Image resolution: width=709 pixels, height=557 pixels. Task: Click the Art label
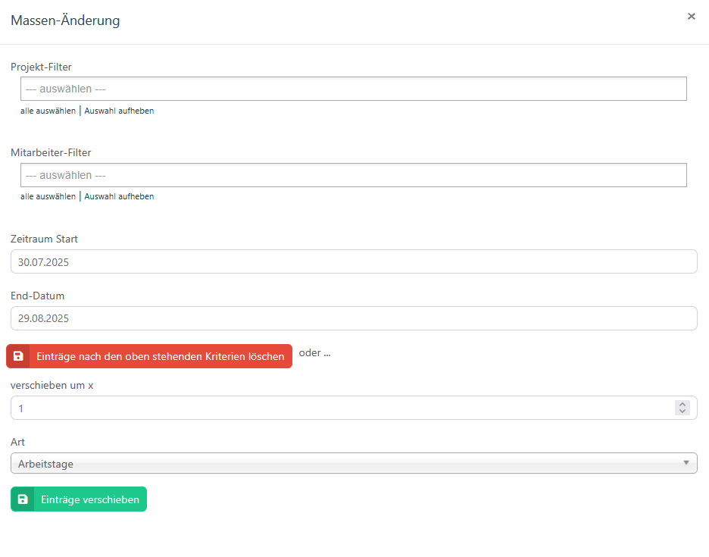[17, 442]
